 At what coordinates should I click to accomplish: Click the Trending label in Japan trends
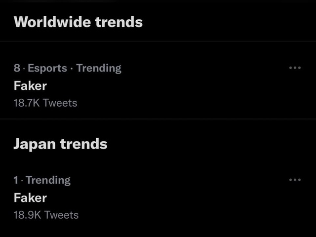click(x=48, y=180)
